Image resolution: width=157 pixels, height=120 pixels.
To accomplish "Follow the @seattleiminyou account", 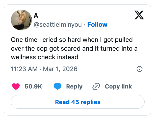I will point(97,25).
